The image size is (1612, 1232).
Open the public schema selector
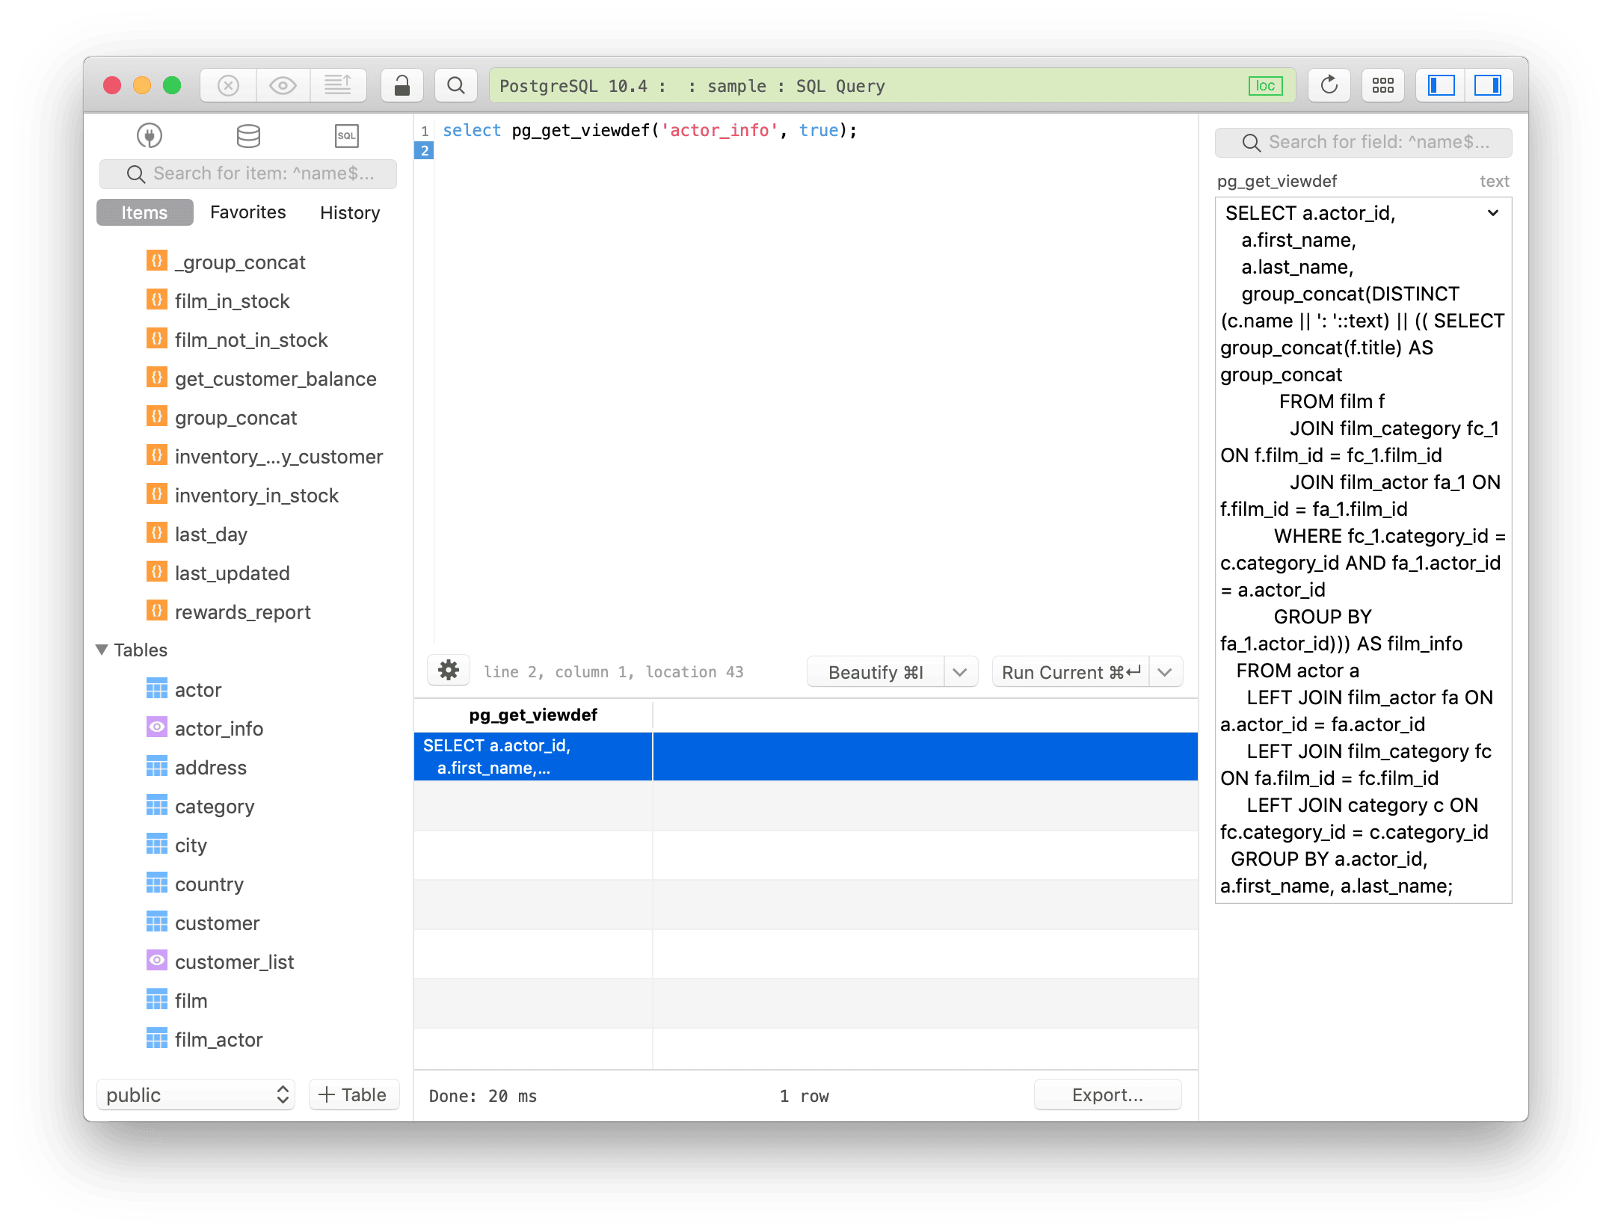[x=196, y=1095]
